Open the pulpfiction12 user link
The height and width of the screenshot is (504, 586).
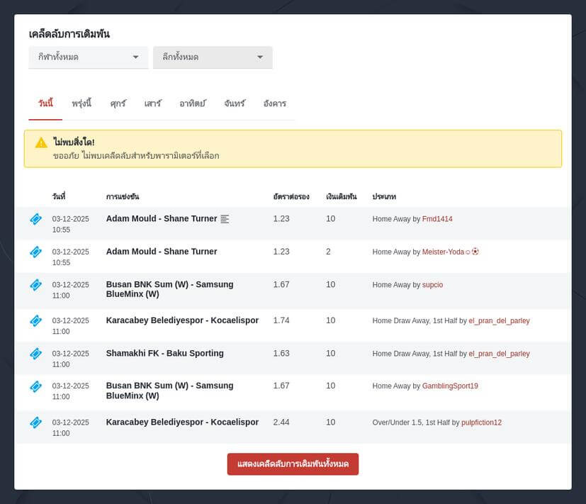[x=481, y=422]
